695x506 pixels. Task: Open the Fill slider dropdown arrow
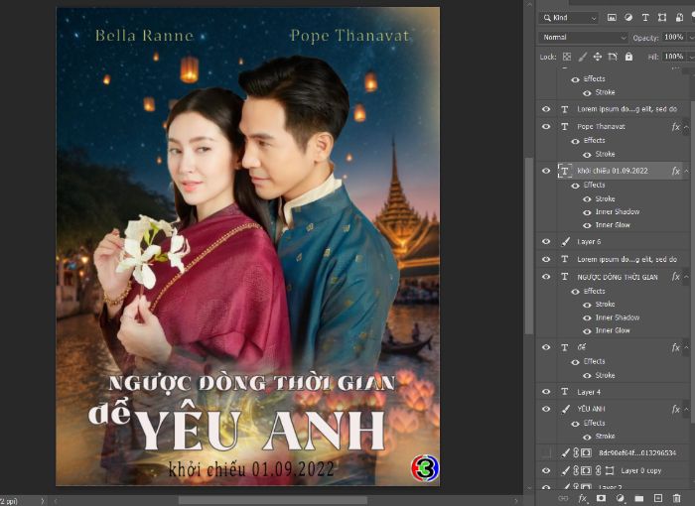pos(691,57)
